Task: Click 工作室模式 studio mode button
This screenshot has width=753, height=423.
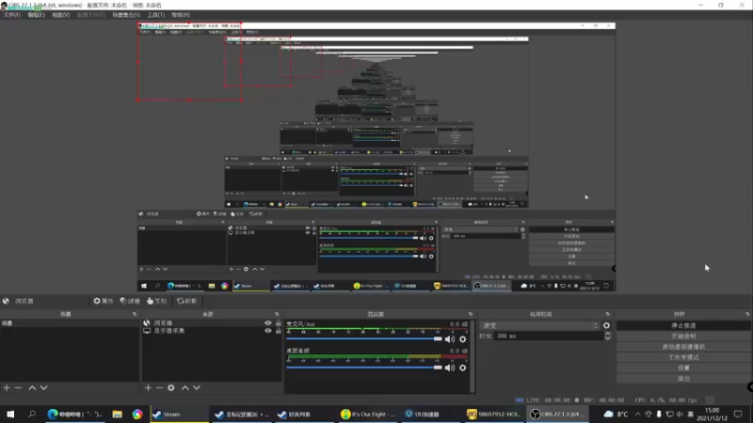Action: 683,357
